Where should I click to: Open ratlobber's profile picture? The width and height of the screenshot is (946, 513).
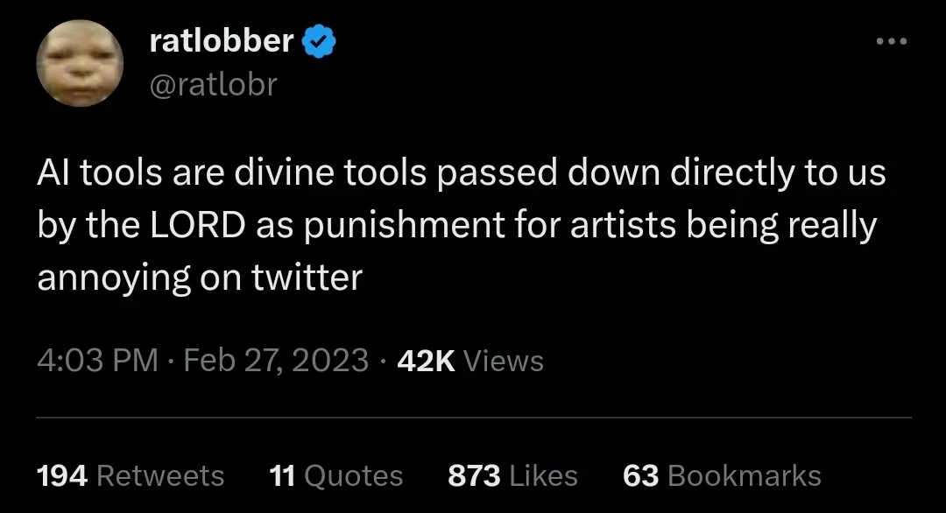pyautogui.click(x=80, y=63)
